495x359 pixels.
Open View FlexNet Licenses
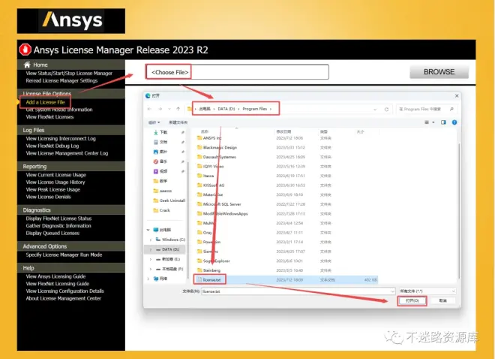click(49, 117)
